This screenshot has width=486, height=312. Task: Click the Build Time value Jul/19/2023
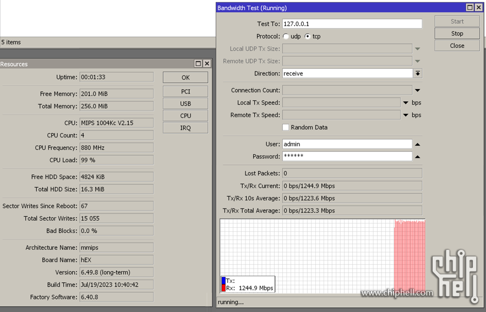(116, 284)
